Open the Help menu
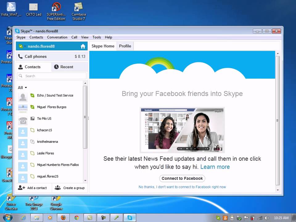 [x=109, y=37]
